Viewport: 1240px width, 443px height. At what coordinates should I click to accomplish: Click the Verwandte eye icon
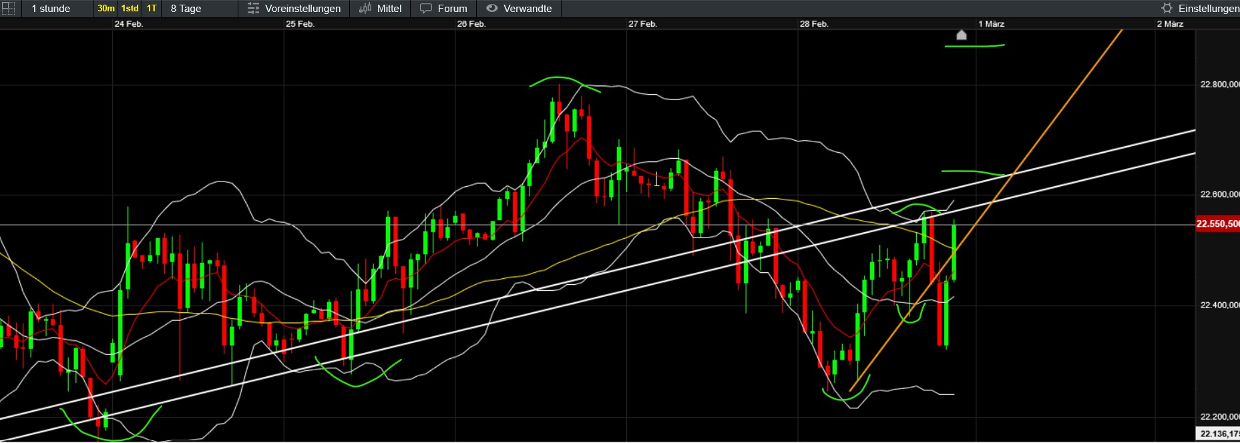pyautogui.click(x=492, y=9)
